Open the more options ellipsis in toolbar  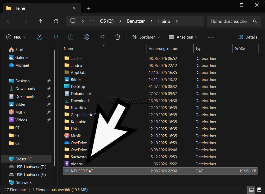click(211, 37)
